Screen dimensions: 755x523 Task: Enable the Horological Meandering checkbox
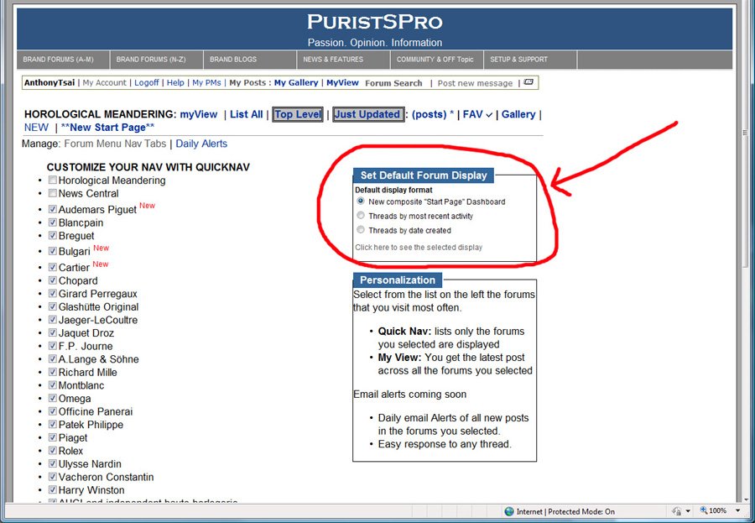pyautogui.click(x=52, y=180)
